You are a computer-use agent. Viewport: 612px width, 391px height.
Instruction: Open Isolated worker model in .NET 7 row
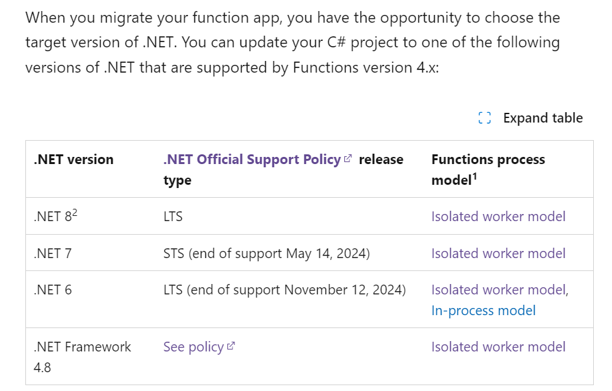(x=498, y=253)
